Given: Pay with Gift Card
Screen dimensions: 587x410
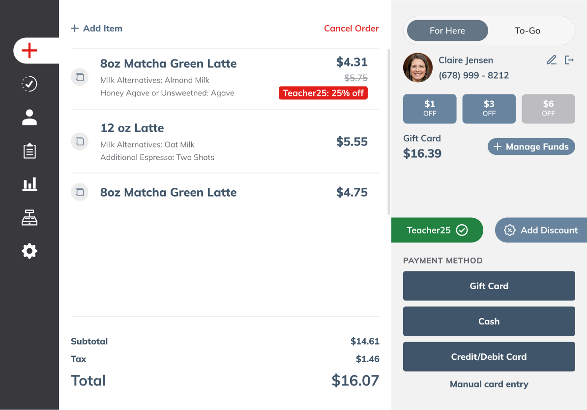Looking at the screenshot, I should [489, 286].
